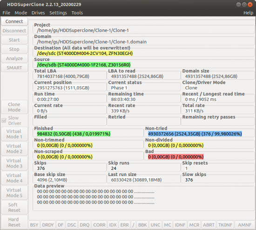Click the green Finished value 984832
This screenshot has height=230, width=256.
click(x=74, y=134)
